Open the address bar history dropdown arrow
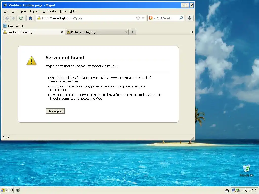259x194 pixels. point(143,18)
